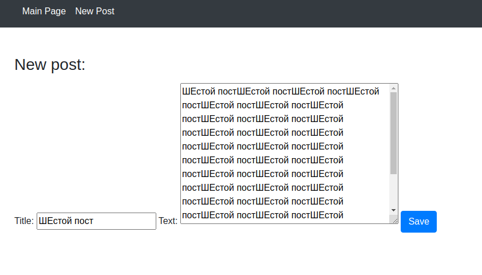The width and height of the screenshot is (482, 275).
Task: Click the down arrow of textarea scrollbar
Action: [x=393, y=210]
